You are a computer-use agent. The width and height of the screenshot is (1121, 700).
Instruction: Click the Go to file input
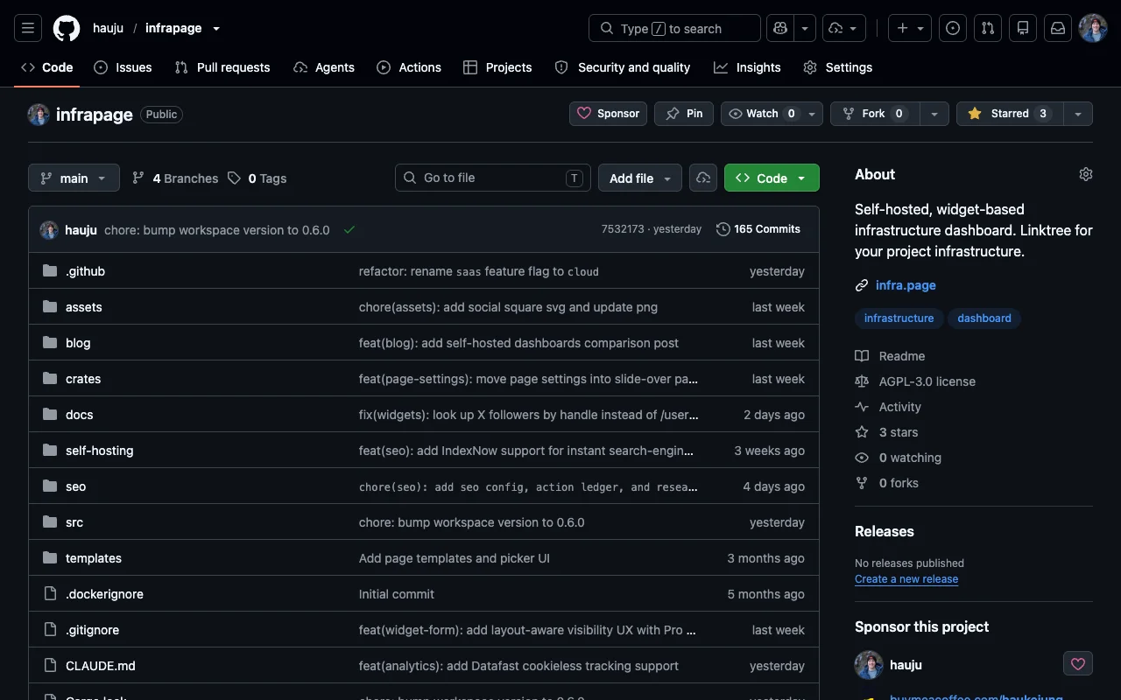[x=493, y=178]
